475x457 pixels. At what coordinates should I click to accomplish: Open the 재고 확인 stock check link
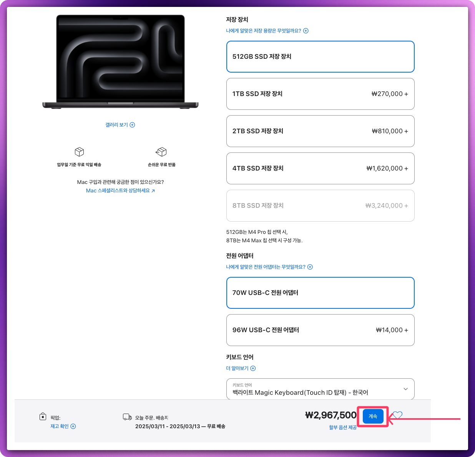pos(60,426)
